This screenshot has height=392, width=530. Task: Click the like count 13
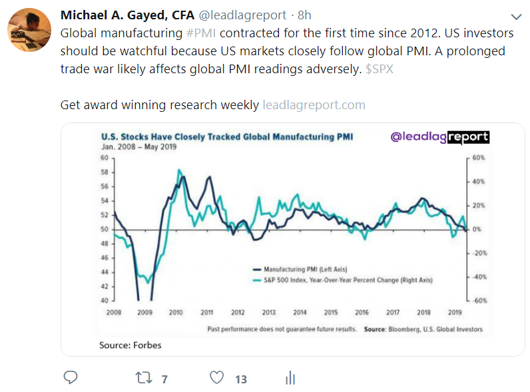tap(240, 379)
